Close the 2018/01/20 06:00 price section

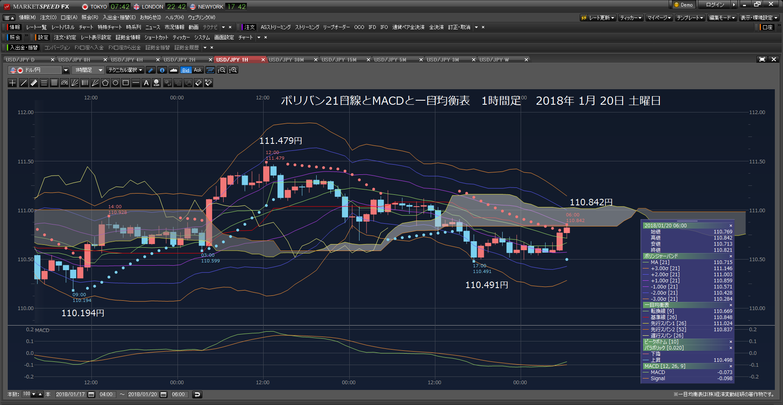(x=731, y=226)
